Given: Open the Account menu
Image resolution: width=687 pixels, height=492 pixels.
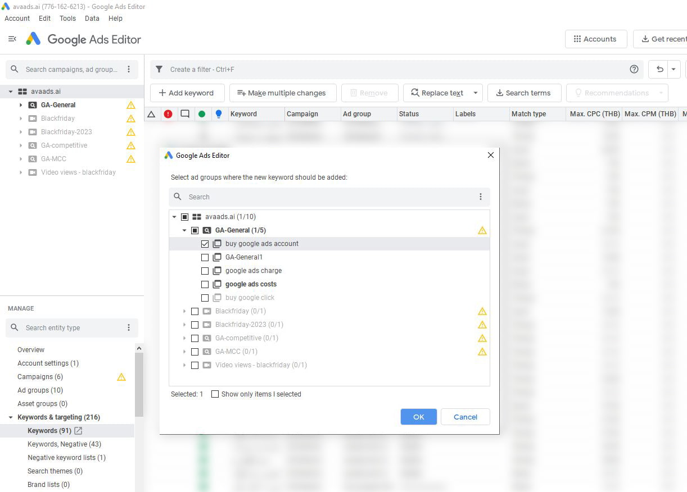Looking at the screenshot, I should [x=17, y=19].
